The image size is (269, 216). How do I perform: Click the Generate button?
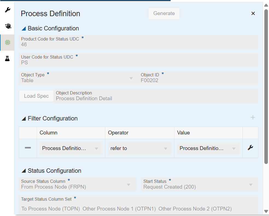coord(164,13)
